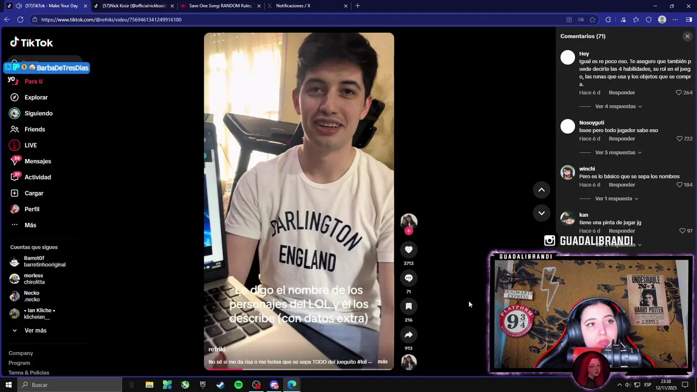Click taskbar Buscar search box
The width and height of the screenshot is (697, 392).
69,385
